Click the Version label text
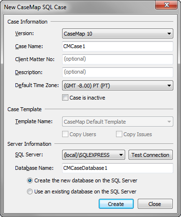Screen dimensions: 181x217 click(25, 33)
